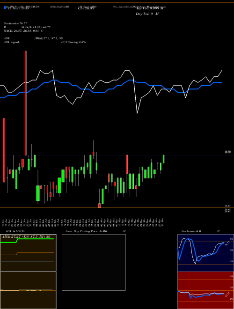The image size is (234, 309).
Task: Click the 'SI 14/3: 41.37 / 49.77' value
Action: pos(36,27)
